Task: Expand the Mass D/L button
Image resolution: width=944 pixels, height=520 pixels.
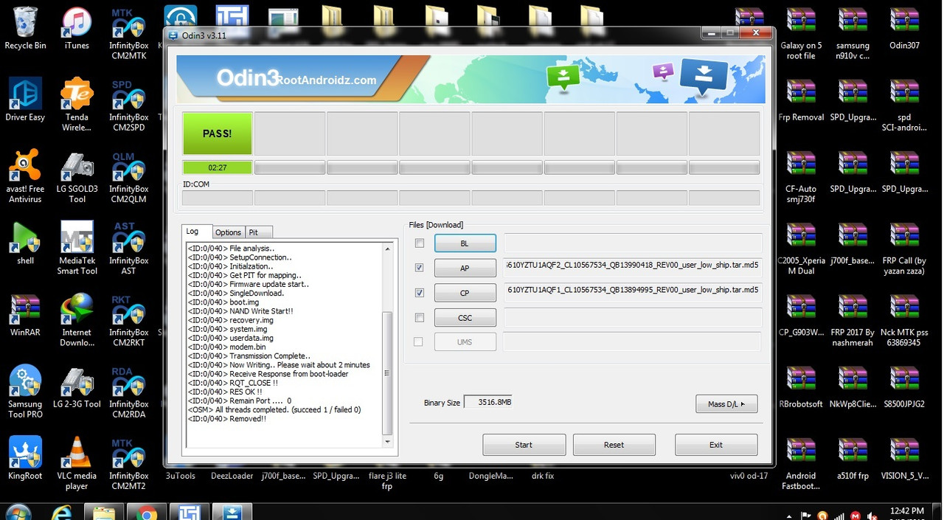Action: point(726,404)
